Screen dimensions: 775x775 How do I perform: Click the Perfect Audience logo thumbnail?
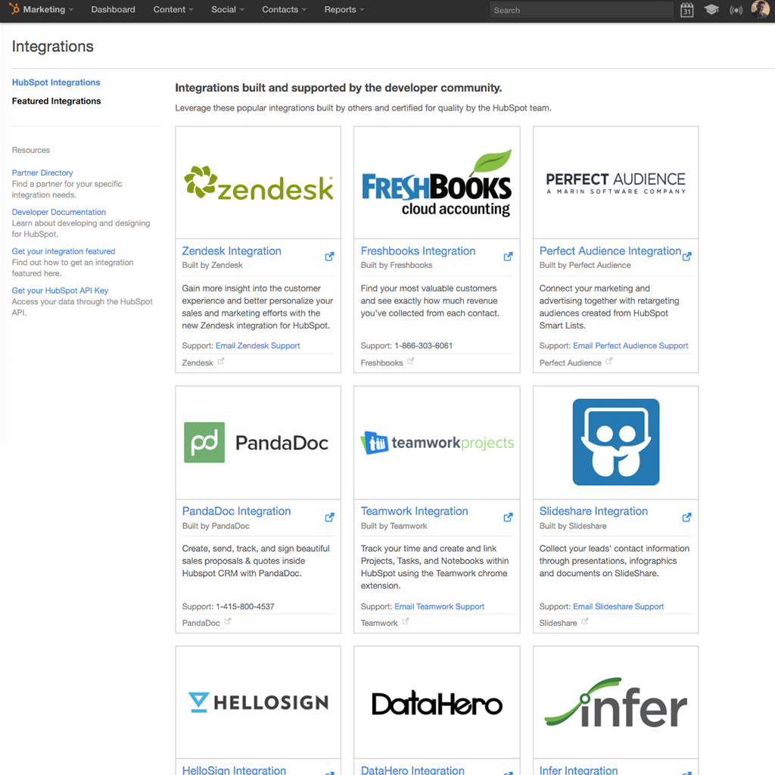[x=616, y=183]
